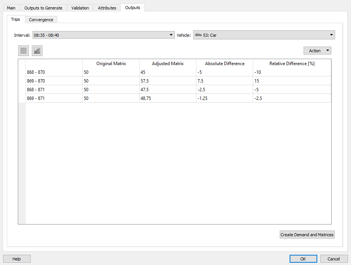Click Create Demand and Matrices button
Image resolution: width=351 pixels, height=265 pixels.
(x=307, y=235)
